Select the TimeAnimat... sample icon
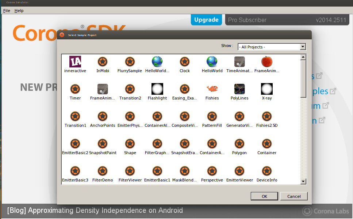The image size is (353, 219). [239, 62]
